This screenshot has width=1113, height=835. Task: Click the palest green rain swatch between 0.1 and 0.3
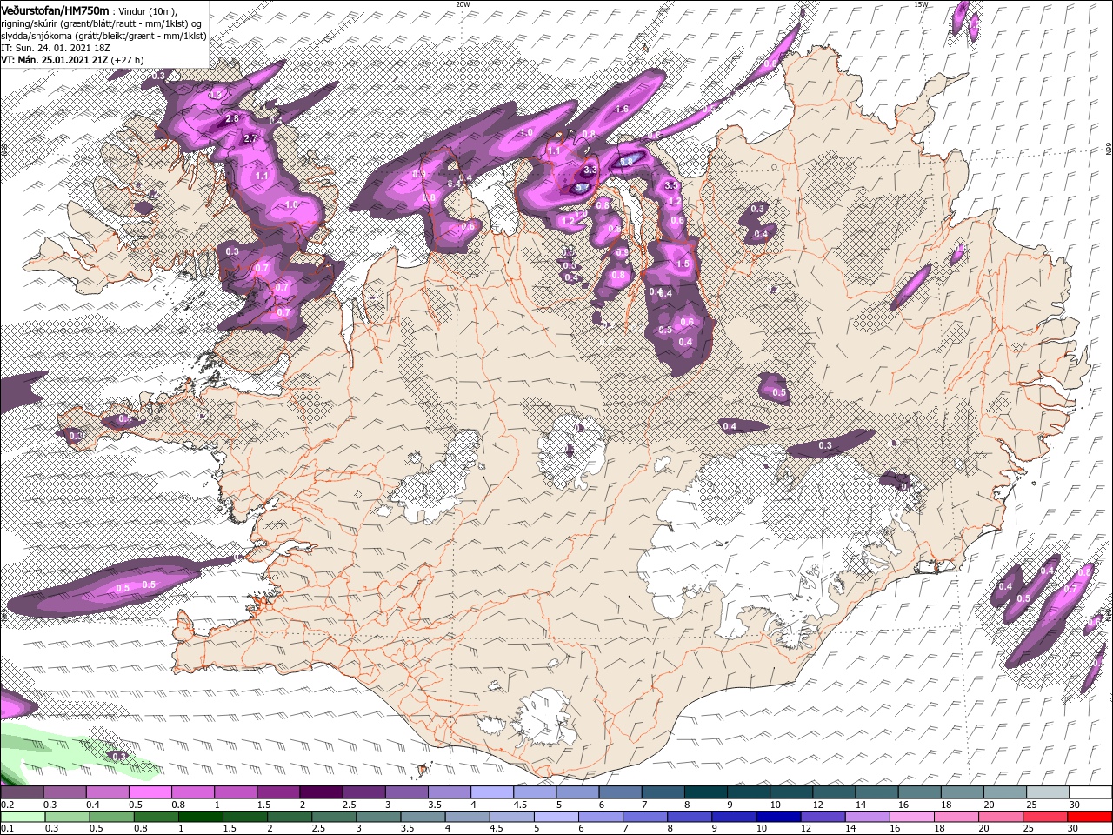pos(22,816)
